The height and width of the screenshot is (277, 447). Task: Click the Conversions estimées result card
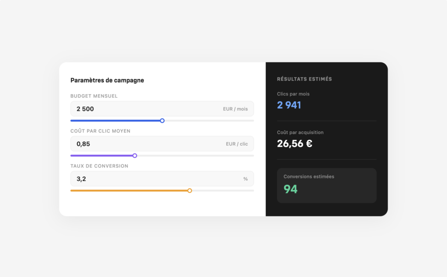point(327,185)
